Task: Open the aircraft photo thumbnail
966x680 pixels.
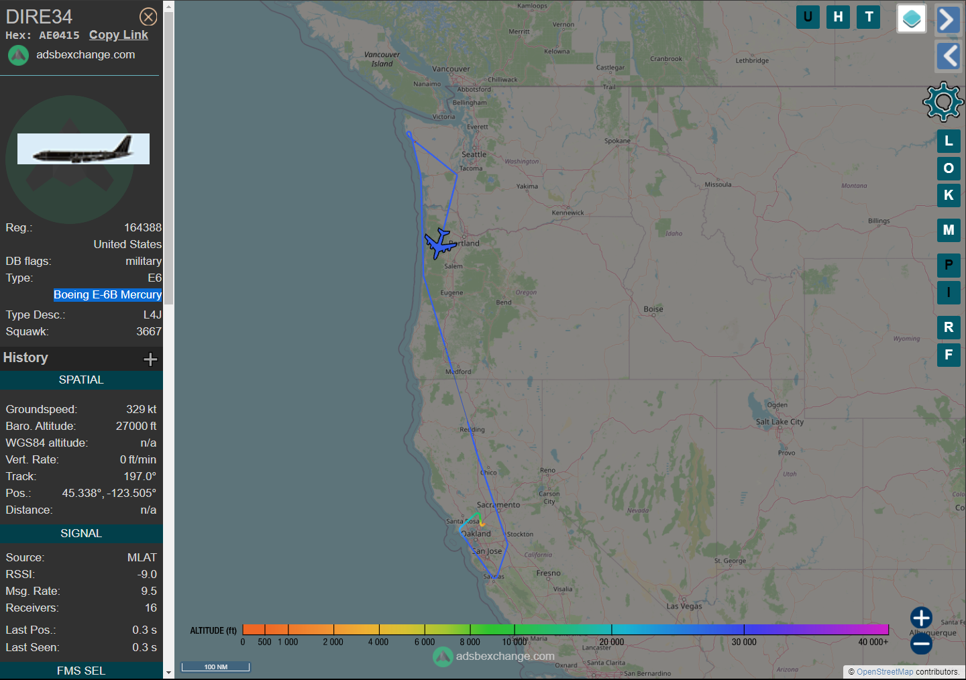Action: point(83,149)
